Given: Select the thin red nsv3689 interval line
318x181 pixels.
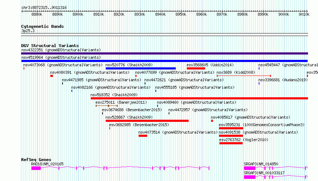Looking at the screenshot, I should (x=244, y=76).
